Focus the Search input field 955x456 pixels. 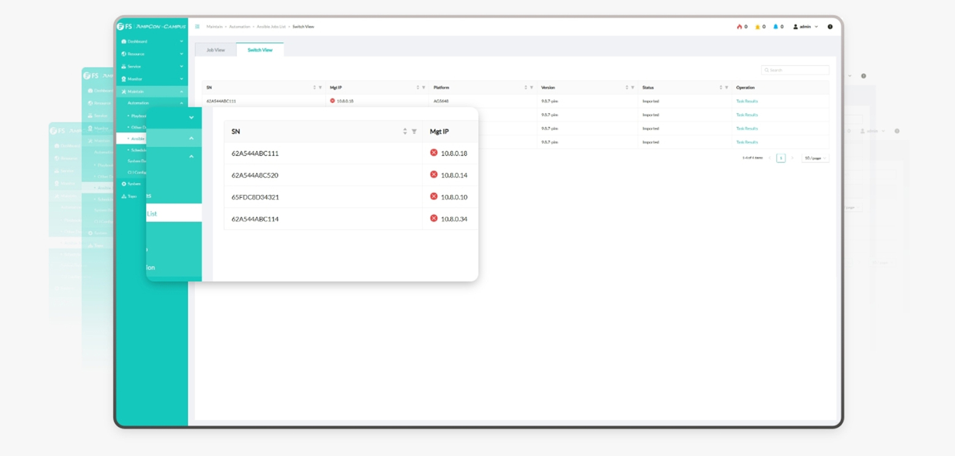pos(795,70)
